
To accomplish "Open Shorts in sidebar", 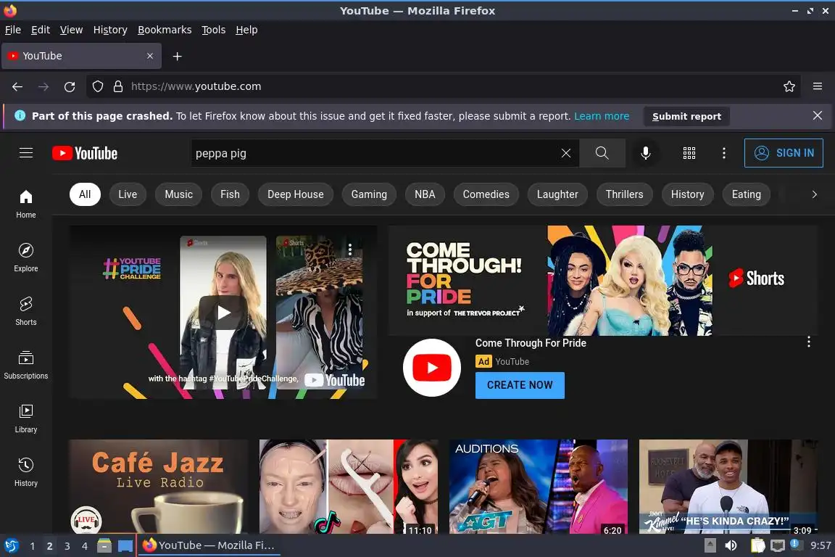I will (25, 311).
